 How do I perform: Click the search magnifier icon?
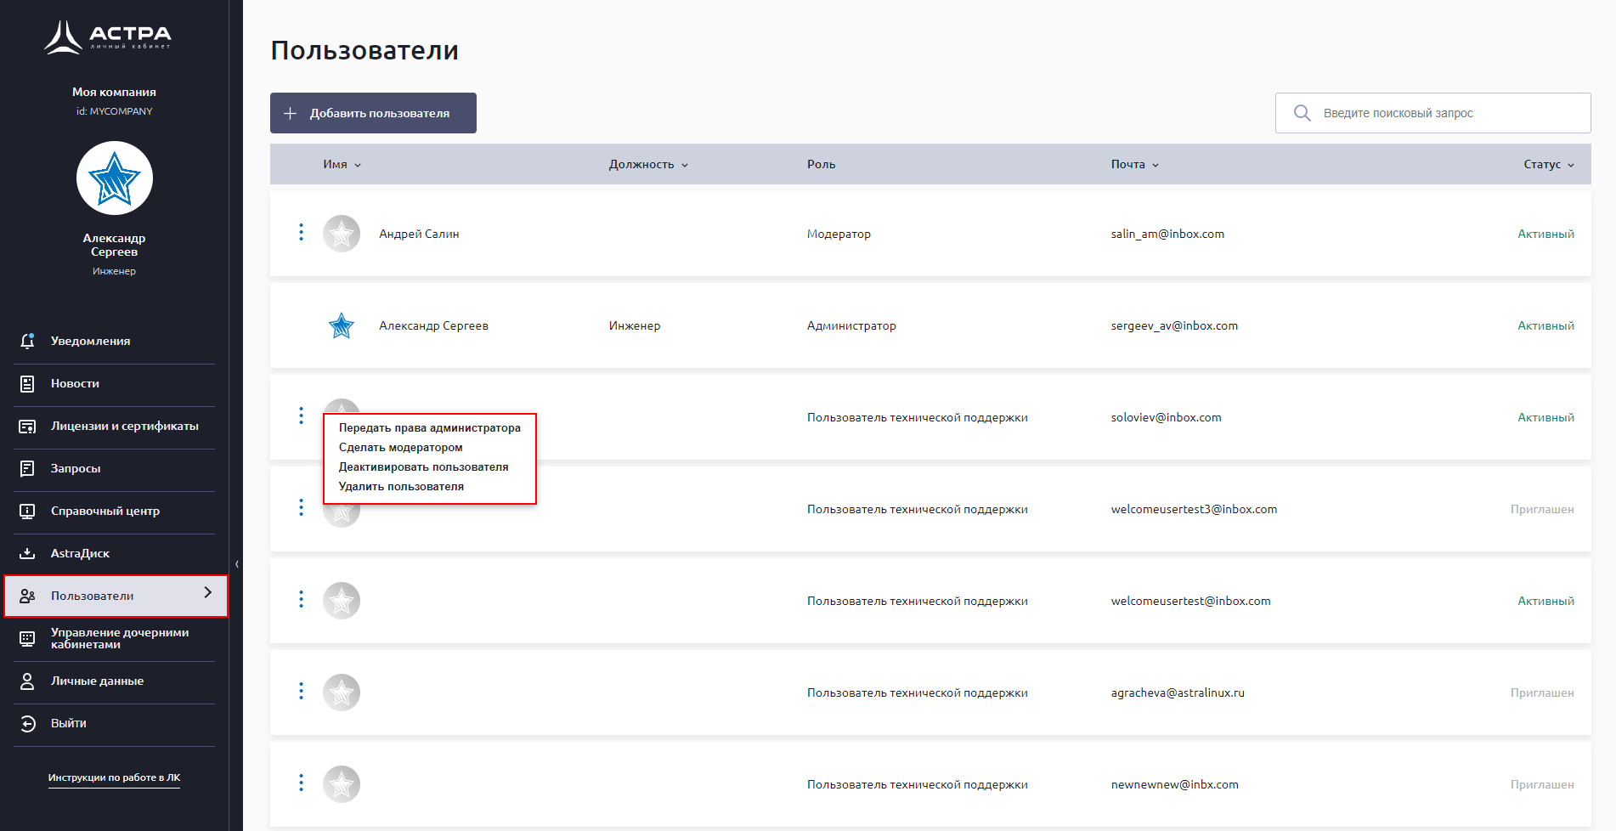pyautogui.click(x=1302, y=113)
